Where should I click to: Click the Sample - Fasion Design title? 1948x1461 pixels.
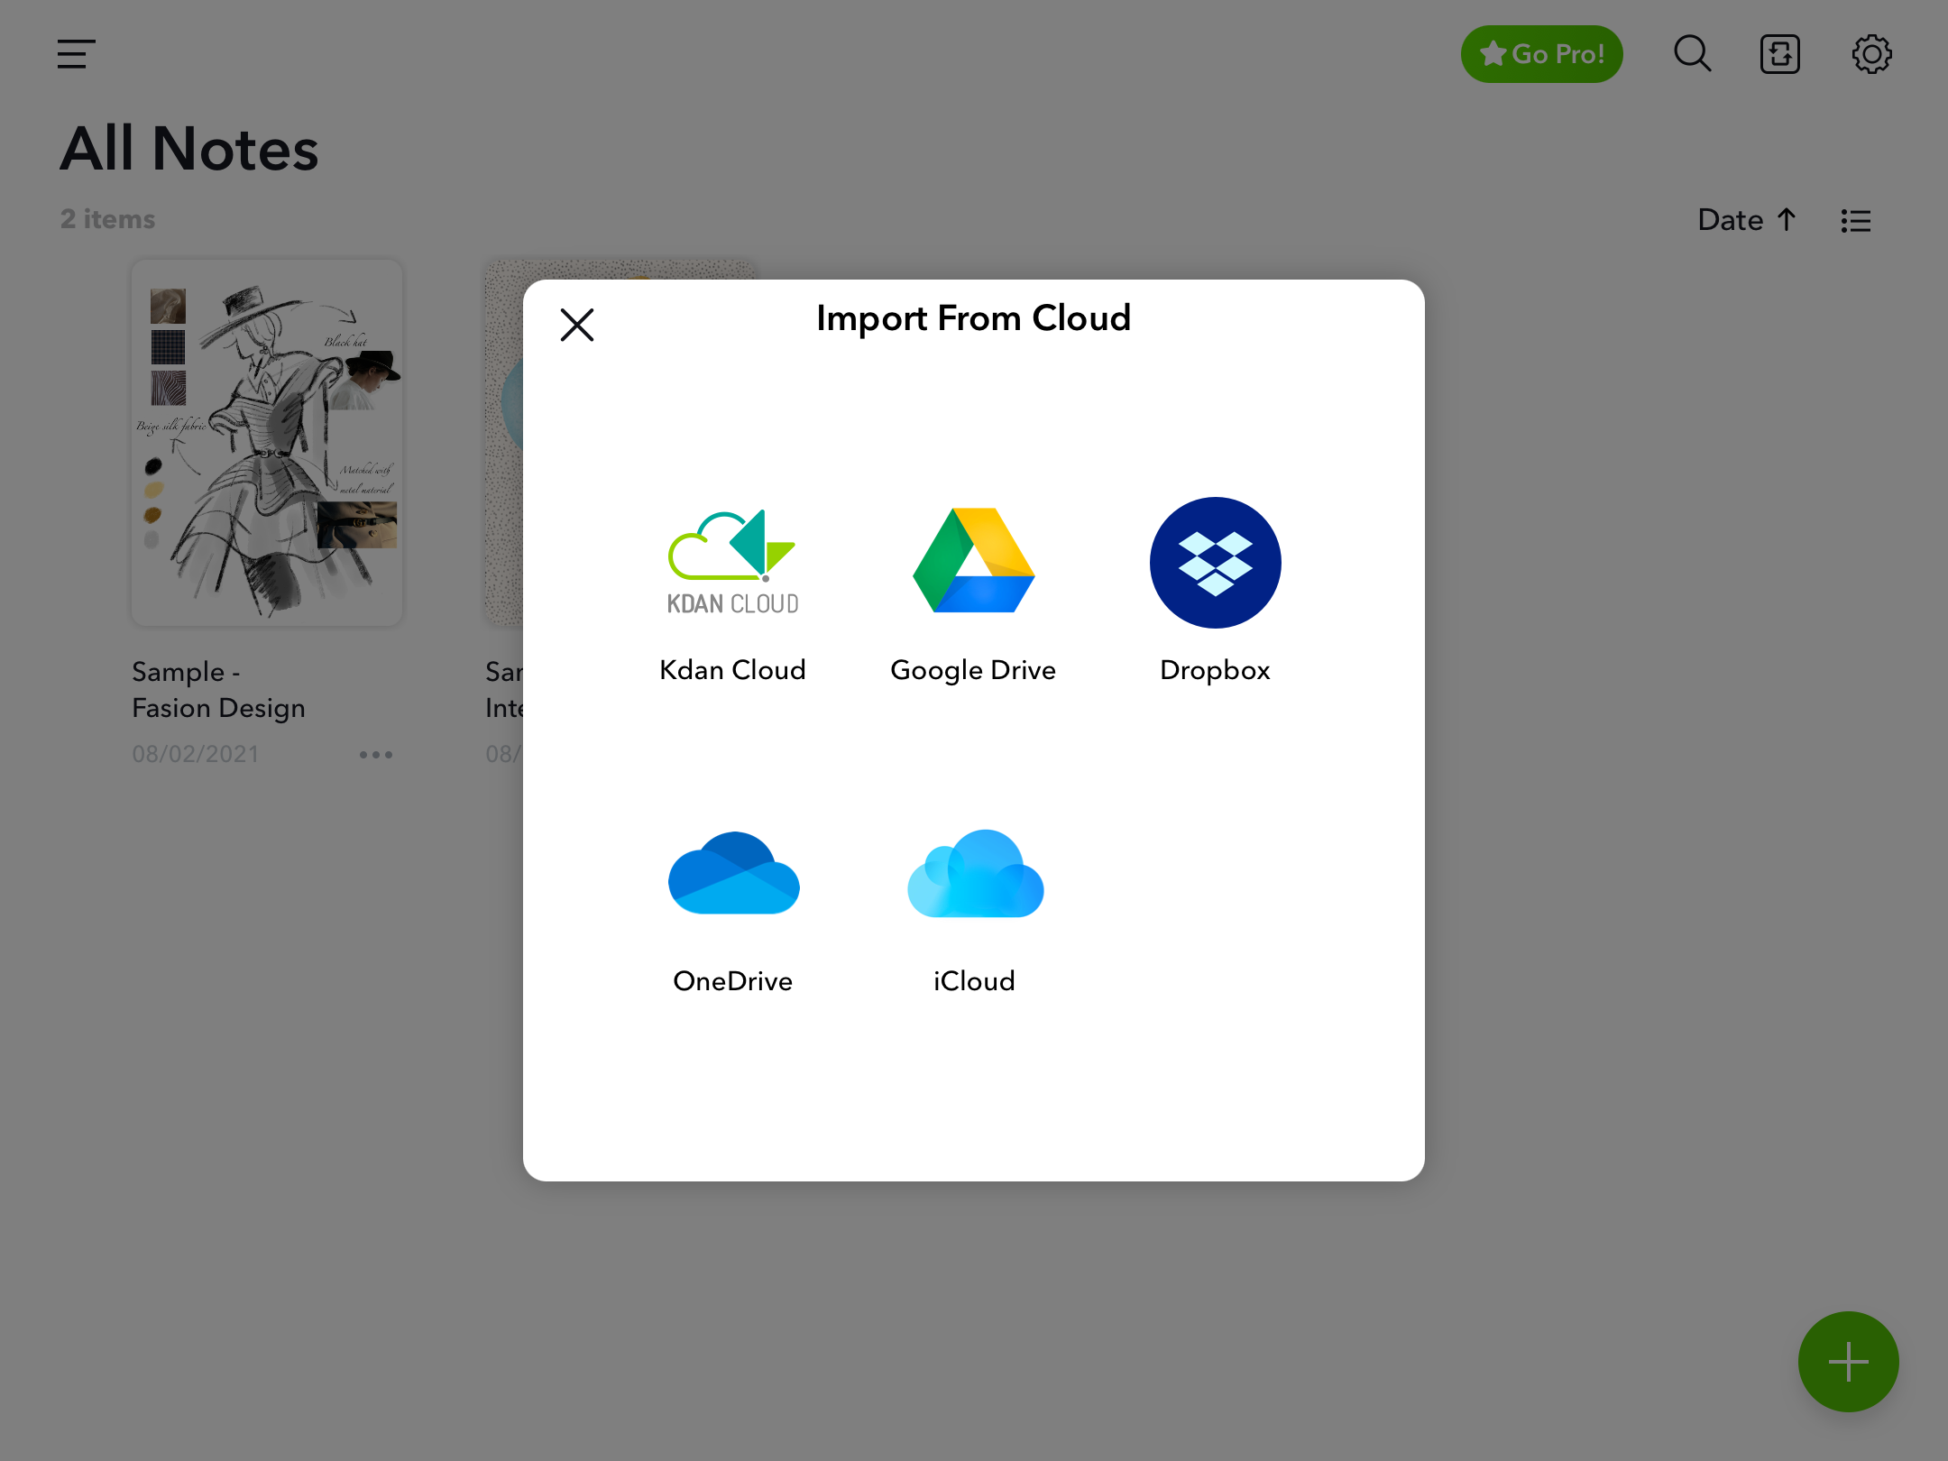point(218,690)
